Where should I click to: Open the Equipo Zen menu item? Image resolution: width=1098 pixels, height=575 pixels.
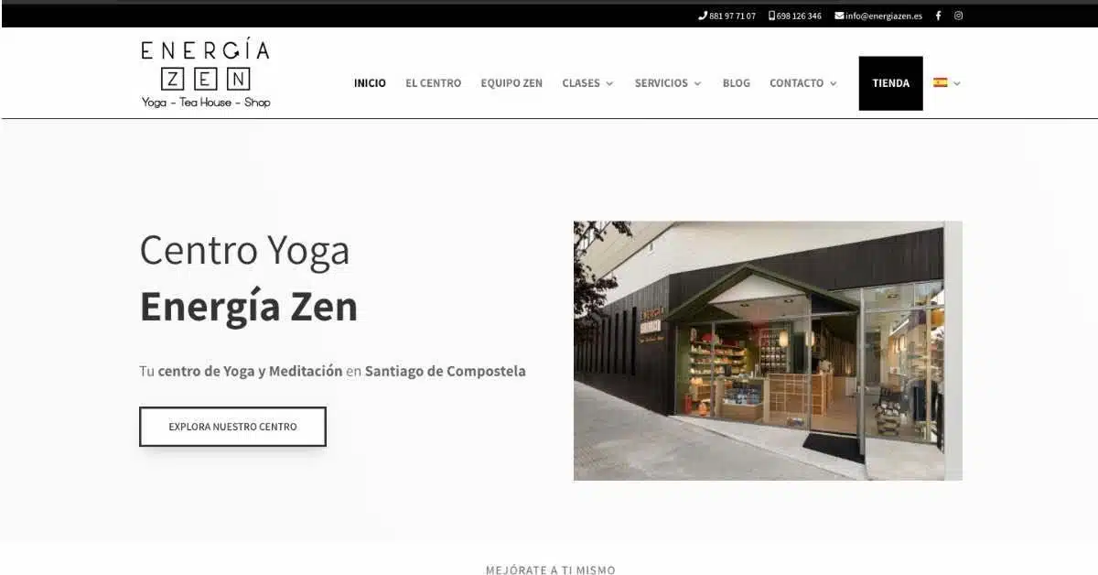[511, 83]
